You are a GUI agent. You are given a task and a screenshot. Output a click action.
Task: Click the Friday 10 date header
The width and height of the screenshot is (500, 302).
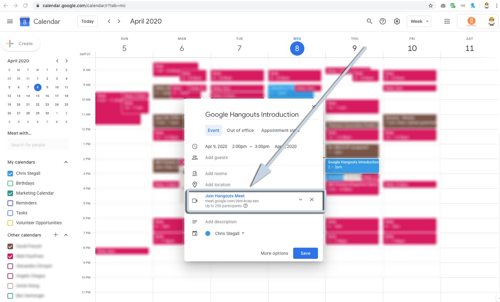(x=412, y=48)
